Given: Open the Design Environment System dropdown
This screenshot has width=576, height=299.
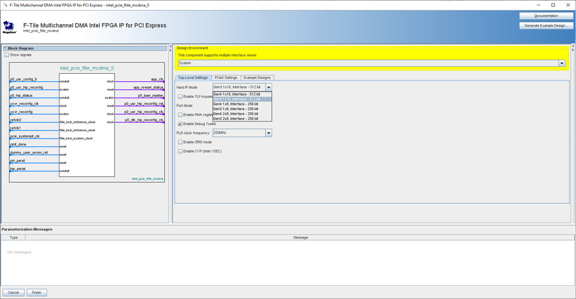Looking at the screenshot, I should click(562, 63).
